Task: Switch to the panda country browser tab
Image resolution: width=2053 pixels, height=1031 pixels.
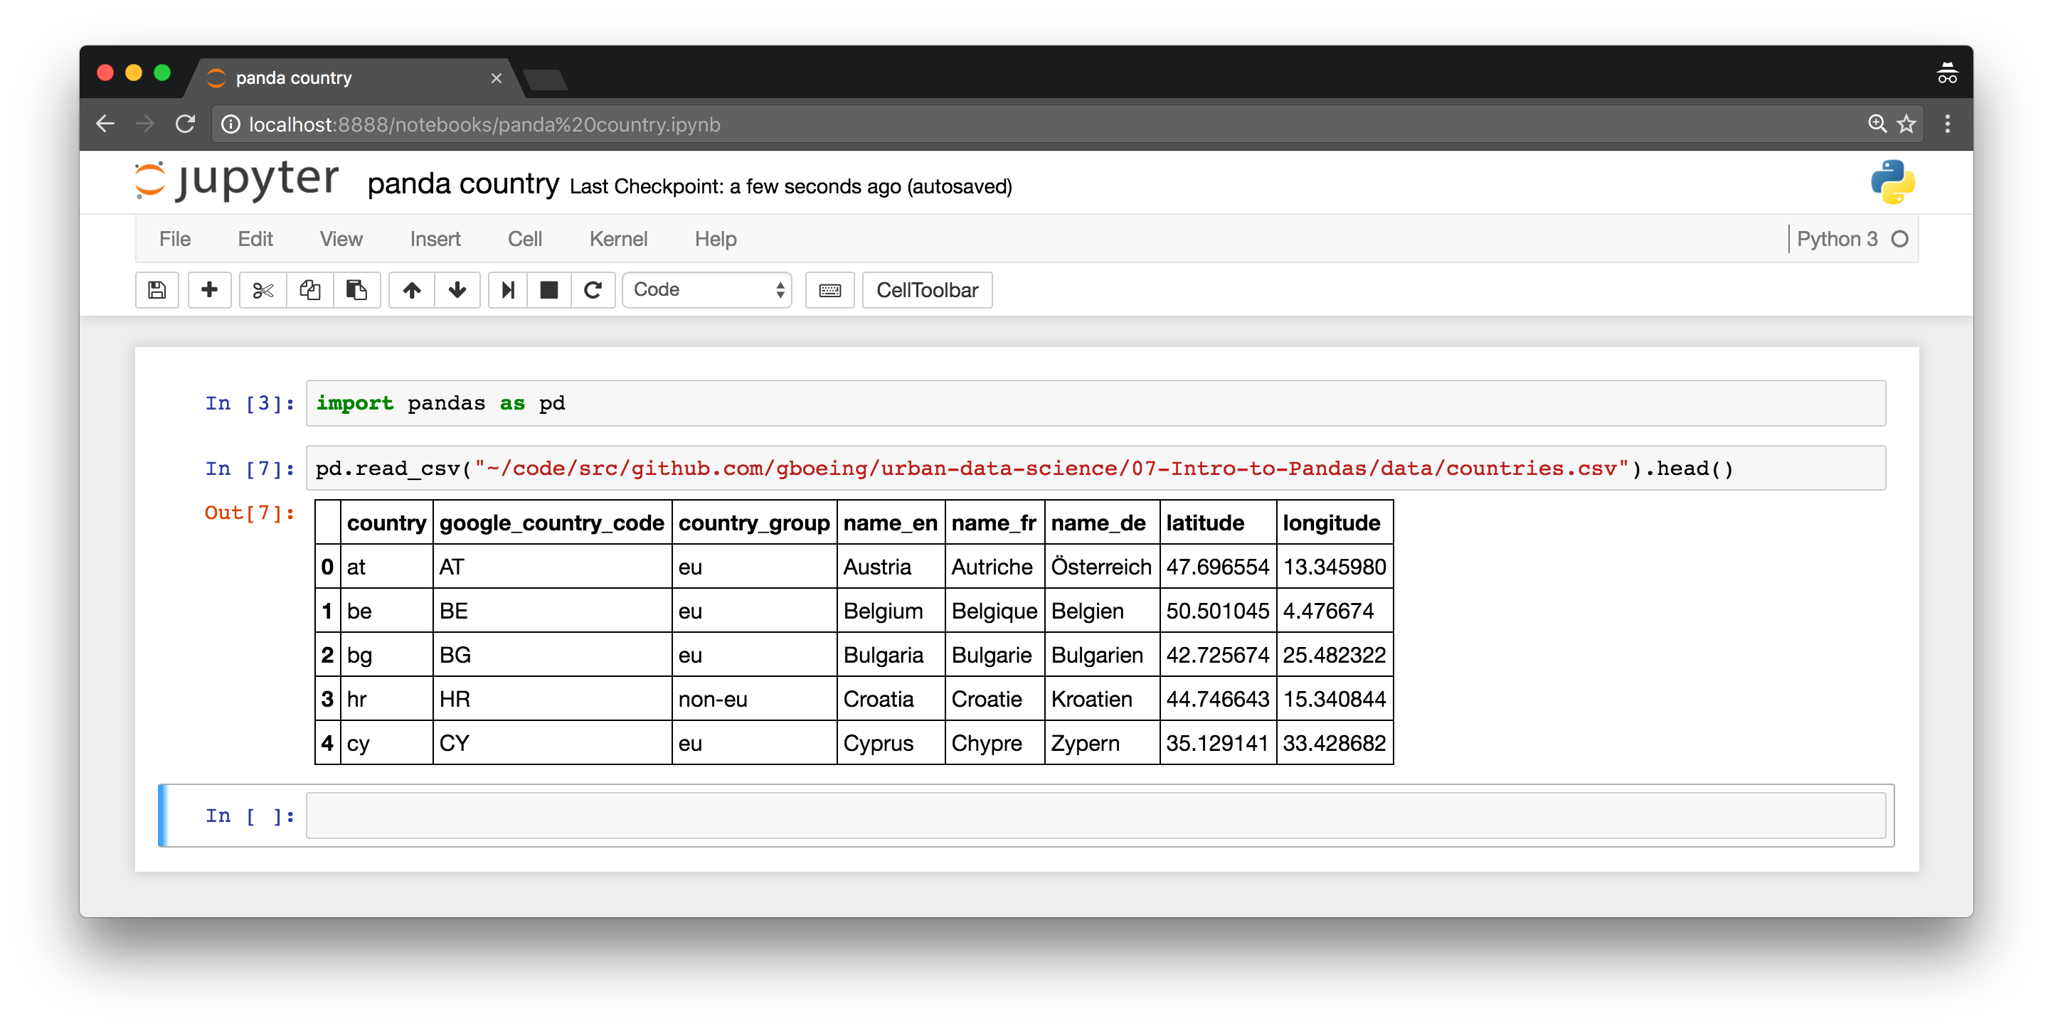Action: tap(292, 78)
